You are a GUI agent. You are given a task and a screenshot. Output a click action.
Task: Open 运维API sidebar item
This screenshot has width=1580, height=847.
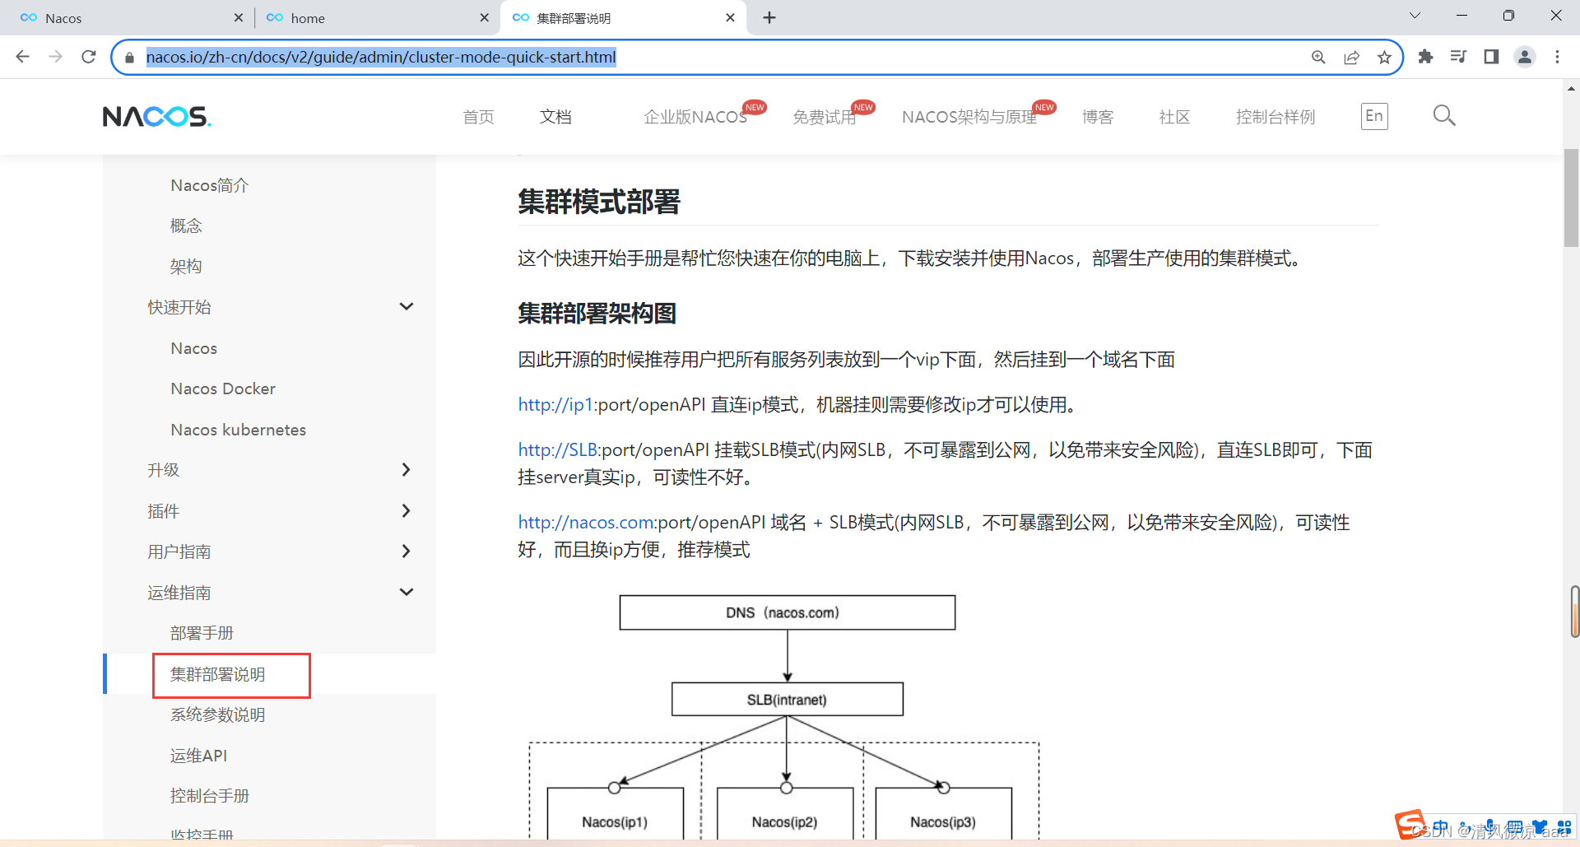(x=198, y=756)
